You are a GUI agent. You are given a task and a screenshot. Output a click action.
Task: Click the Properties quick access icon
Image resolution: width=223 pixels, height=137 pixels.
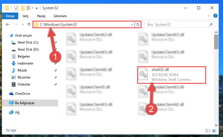16,8
